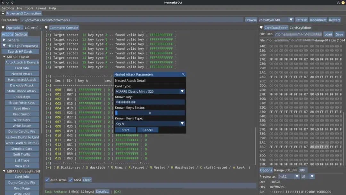Screen dimensions: 346x195
Task: Select the Options tab in data editor
Action: 266,170
